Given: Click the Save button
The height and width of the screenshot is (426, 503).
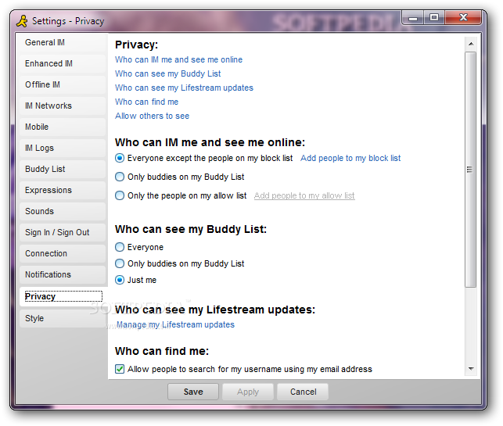Looking at the screenshot, I should (193, 392).
